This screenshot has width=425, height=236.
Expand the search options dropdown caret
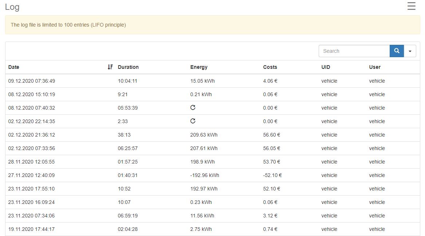[410, 51]
